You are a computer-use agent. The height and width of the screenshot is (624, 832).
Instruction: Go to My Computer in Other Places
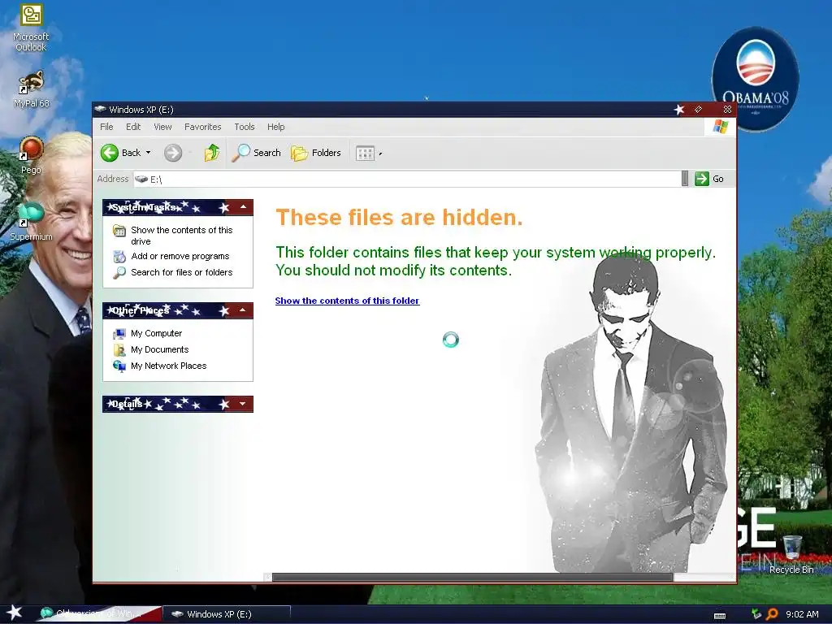pos(148,333)
